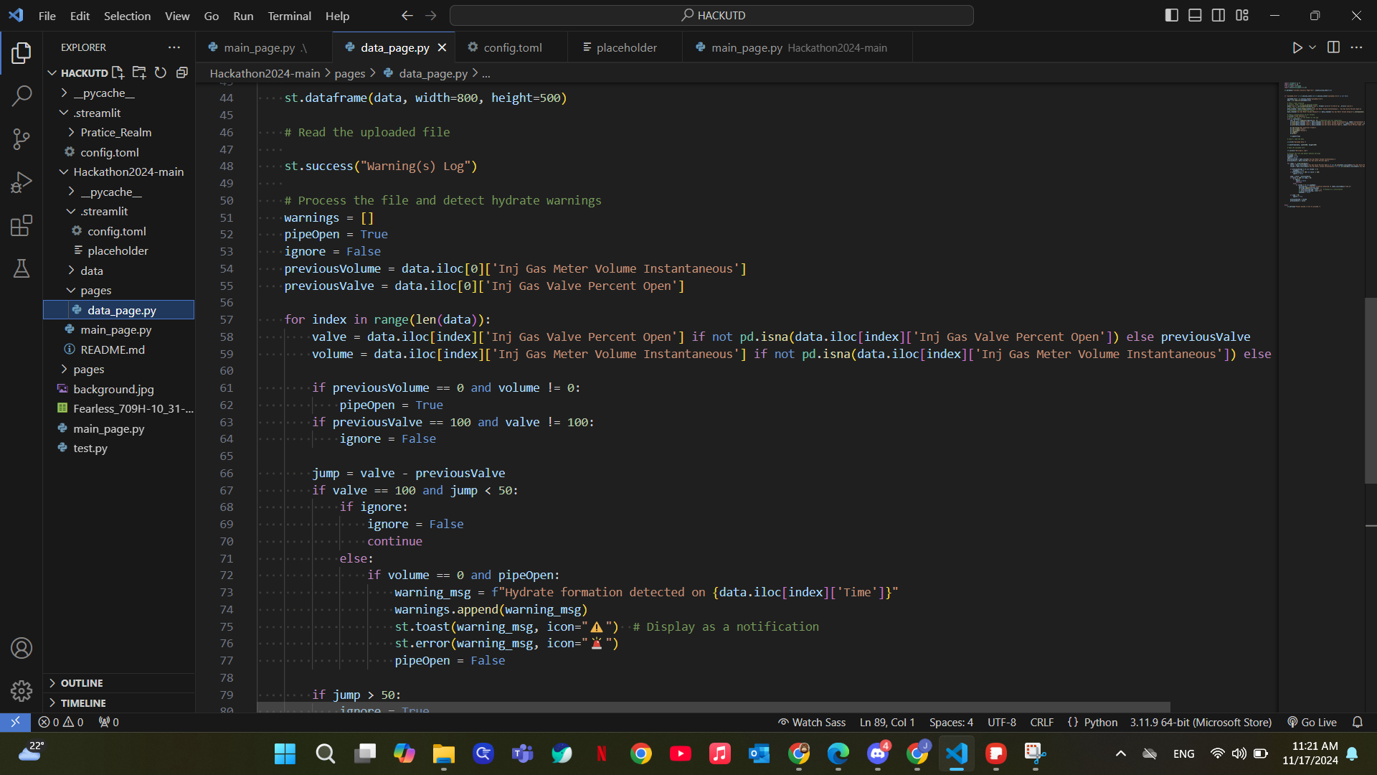Open the Extensions view
Image resolution: width=1377 pixels, height=775 pixels.
[x=22, y=225]
